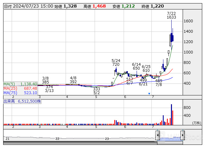Select the MA(75) moving average legend
The height and width of the screenshot is (148, 206).
tap(20, 93)
